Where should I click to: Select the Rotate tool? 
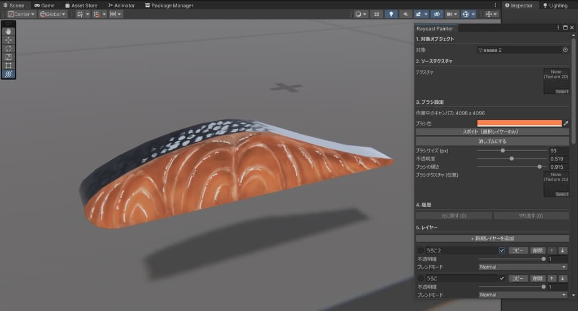point(8,49)
